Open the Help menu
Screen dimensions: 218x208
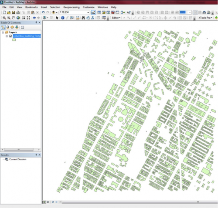click(114, 7)
